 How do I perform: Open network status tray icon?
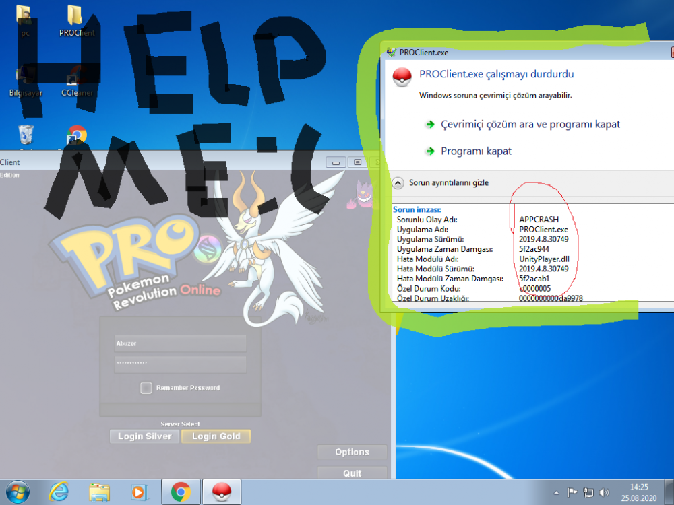click(588, 492)
